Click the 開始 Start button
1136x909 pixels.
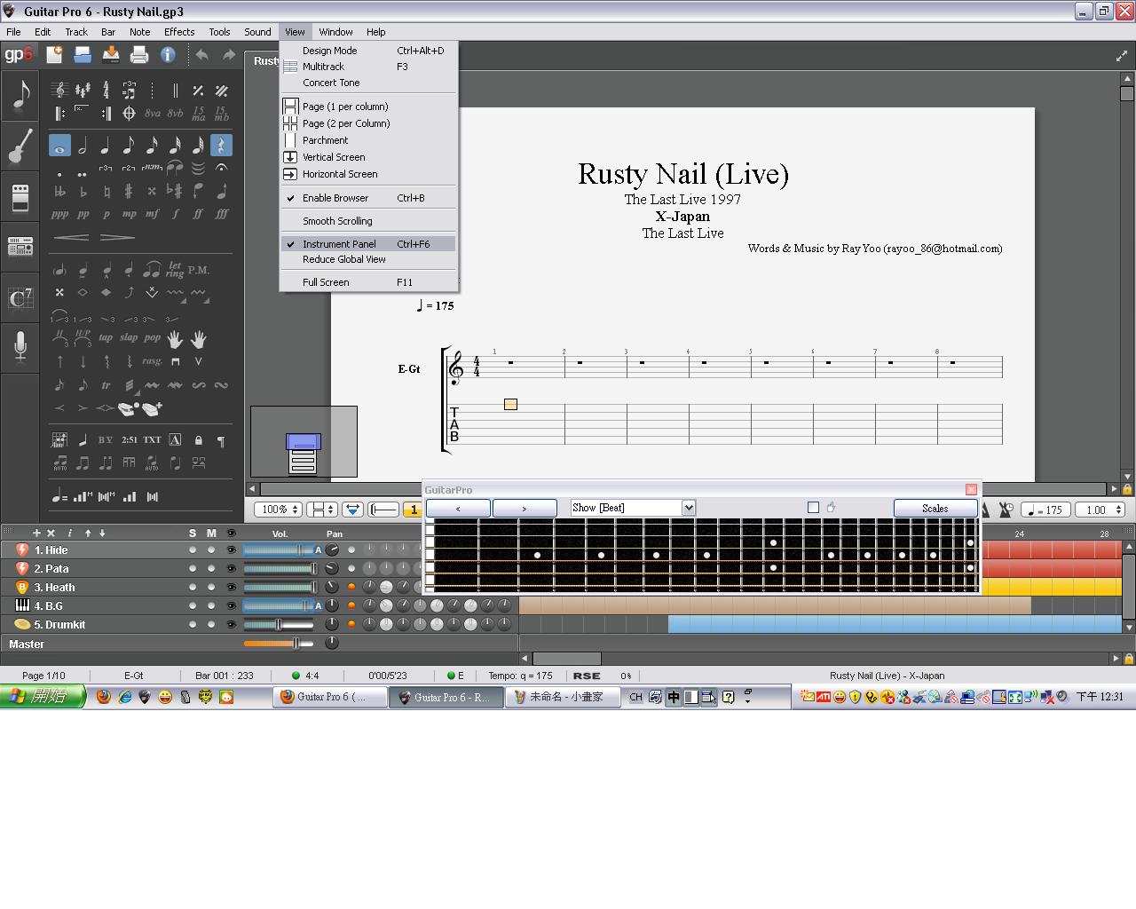tap(42, 697)
